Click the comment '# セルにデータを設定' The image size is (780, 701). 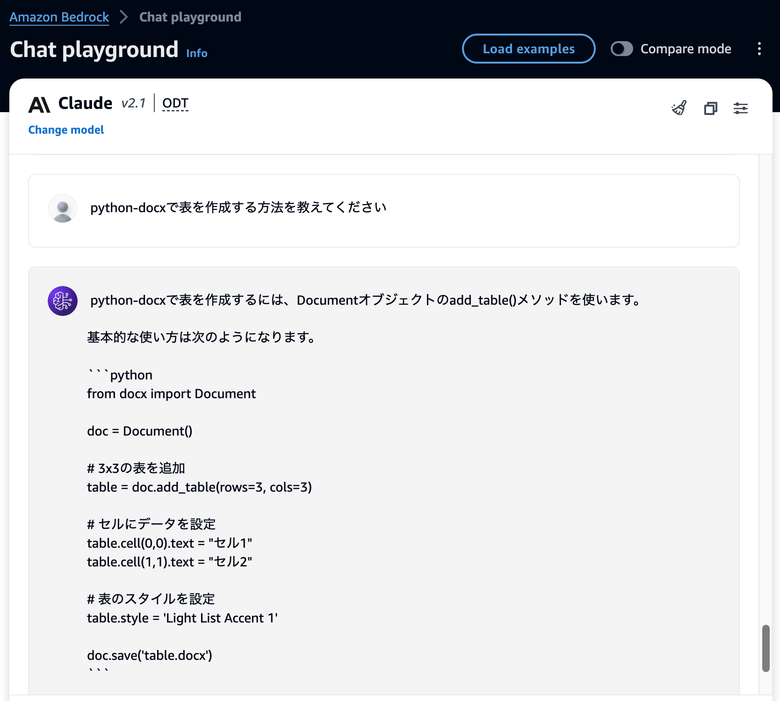tap(152, 524)
